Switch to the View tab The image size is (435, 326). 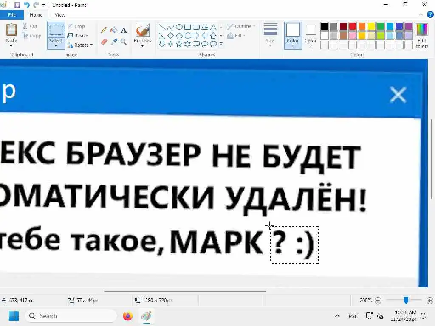60,15
